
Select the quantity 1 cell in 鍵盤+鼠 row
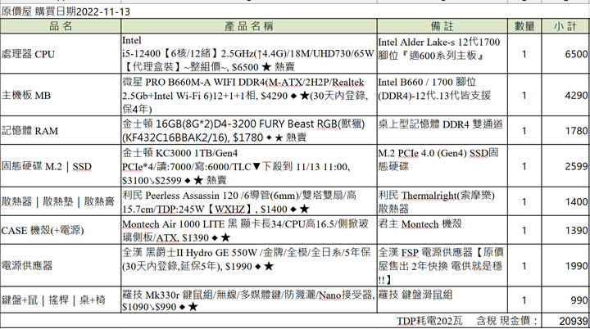pyautogui.click(x=524, y=300)
